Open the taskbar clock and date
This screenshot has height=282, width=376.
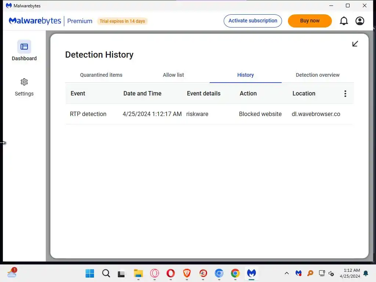[350, 273]
